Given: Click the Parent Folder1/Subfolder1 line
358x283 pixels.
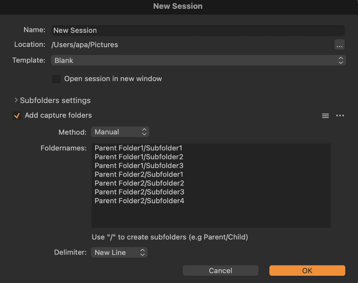Looking at the screenshot, I should pyautogui.click(x=138, y=148).
